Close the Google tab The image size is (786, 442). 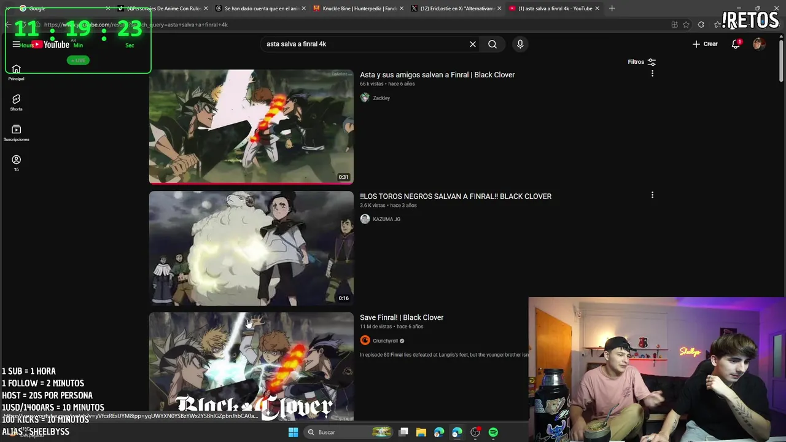click(108, 8)
